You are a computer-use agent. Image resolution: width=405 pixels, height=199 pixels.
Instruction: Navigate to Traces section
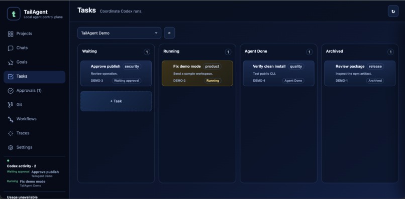(x=34, y=133)
